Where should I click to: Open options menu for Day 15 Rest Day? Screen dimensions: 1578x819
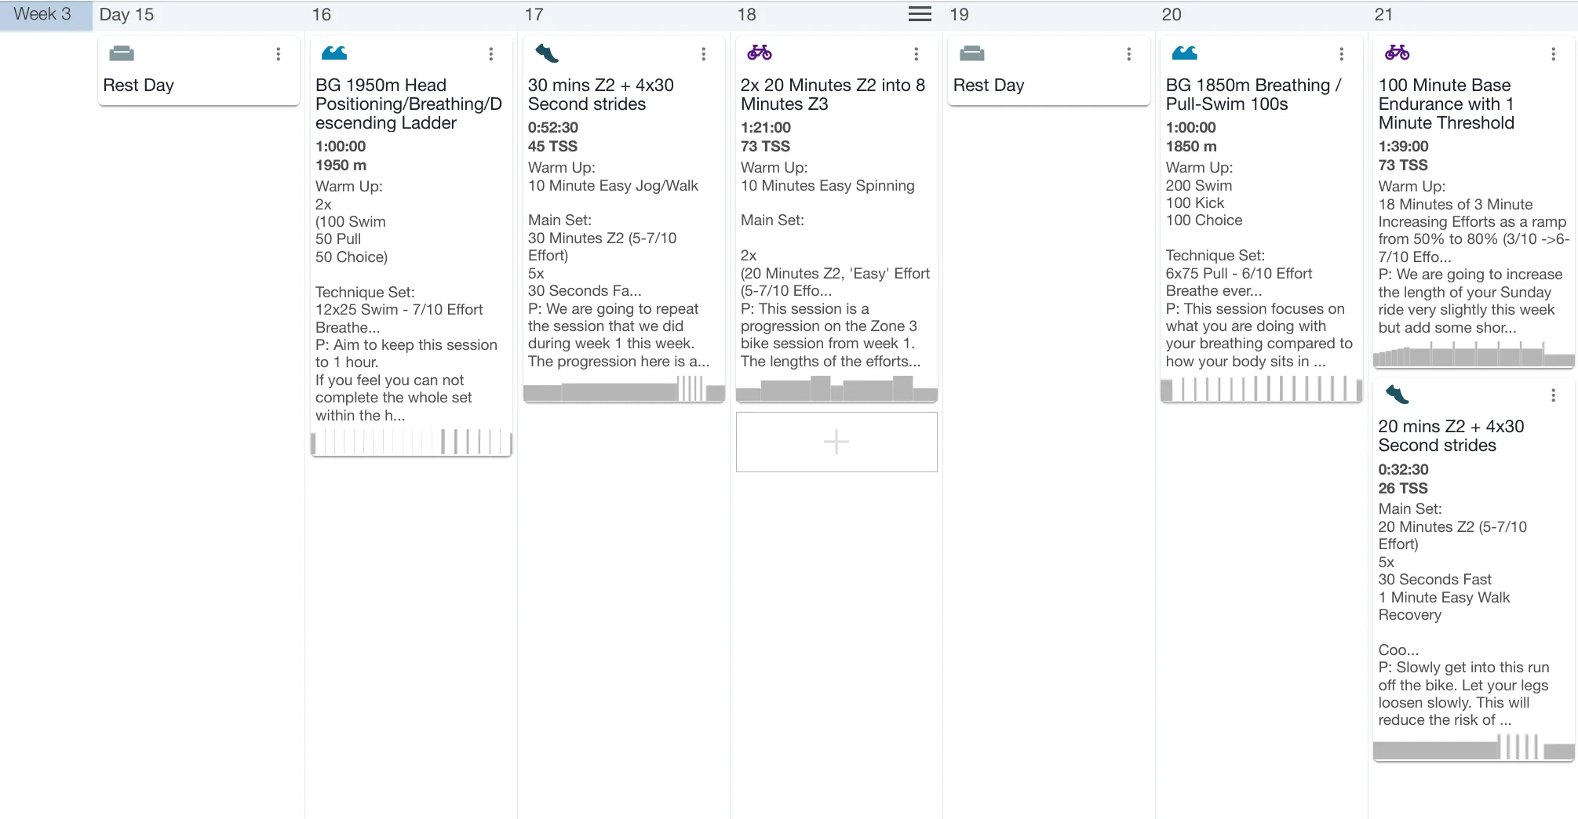click(279, 54)
